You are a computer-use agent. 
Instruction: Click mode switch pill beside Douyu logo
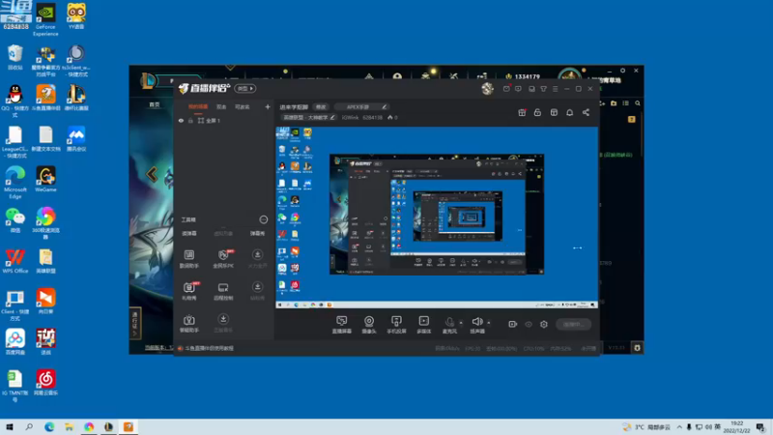pos(244,88)
